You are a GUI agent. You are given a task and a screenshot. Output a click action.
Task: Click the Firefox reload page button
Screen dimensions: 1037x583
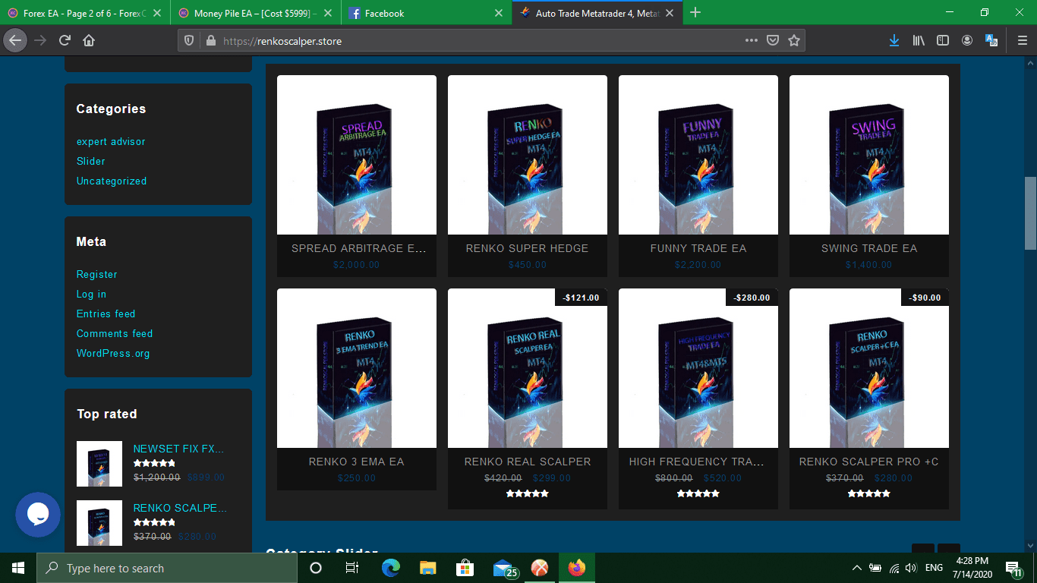(65, 41)
